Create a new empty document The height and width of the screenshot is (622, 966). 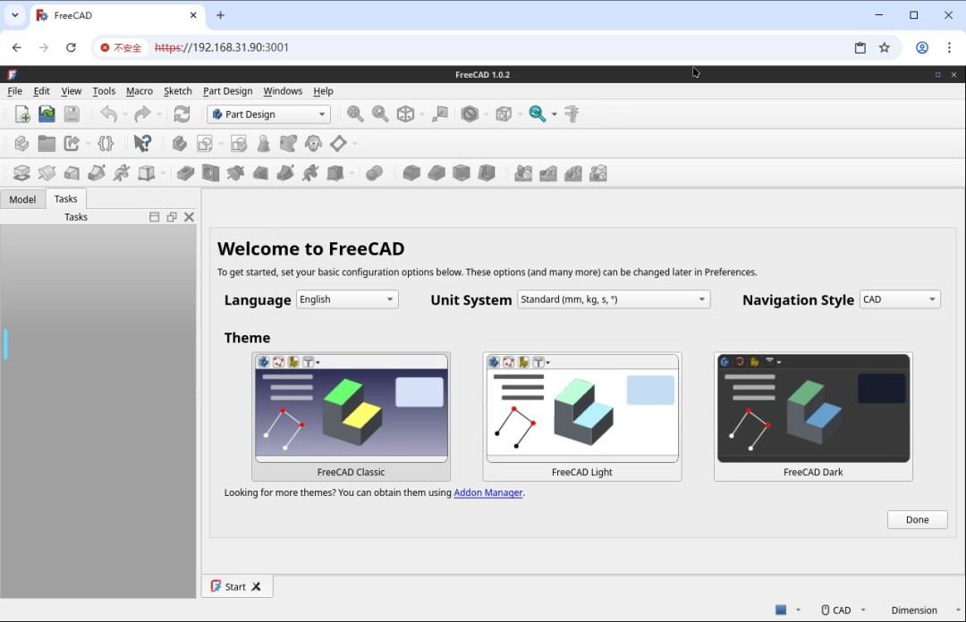click(x=21, y=113)
